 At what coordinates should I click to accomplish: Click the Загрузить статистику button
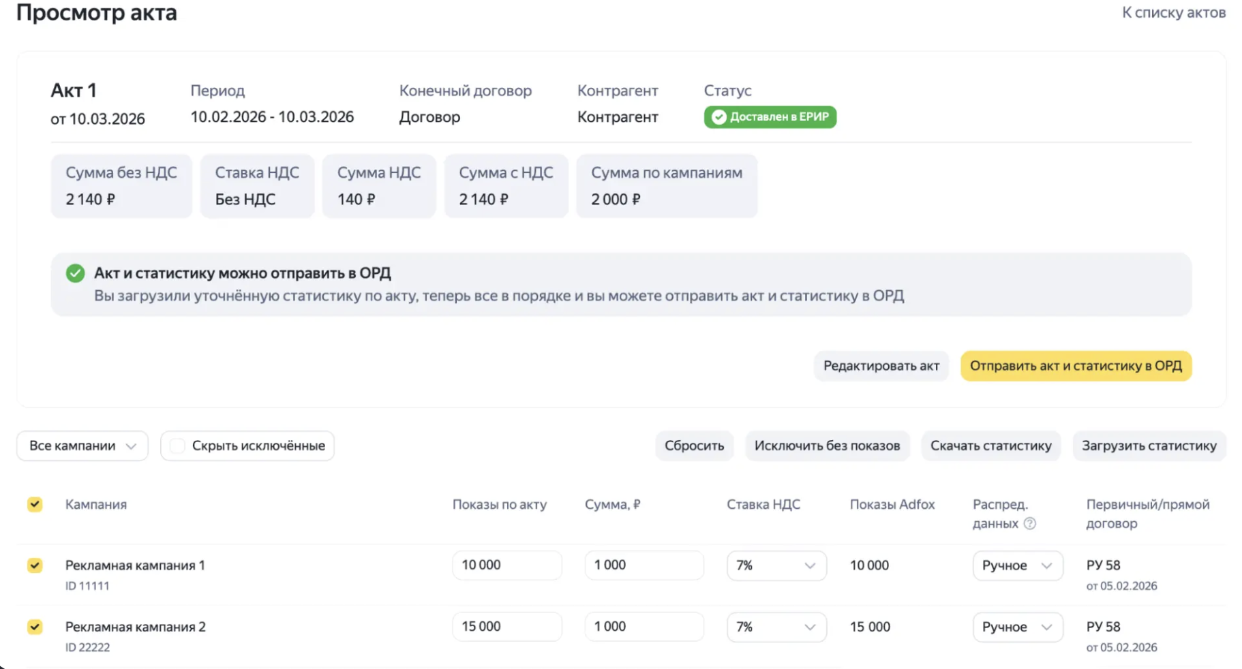(1149, 446)
